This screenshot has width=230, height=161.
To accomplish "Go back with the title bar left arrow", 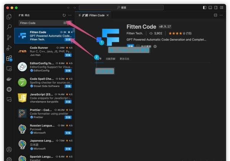I will point(69,8).
